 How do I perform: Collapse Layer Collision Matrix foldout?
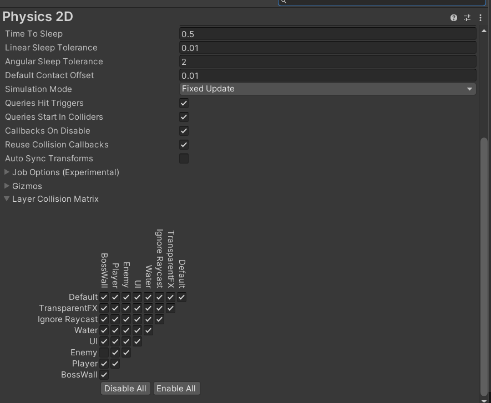click(7, 199)
